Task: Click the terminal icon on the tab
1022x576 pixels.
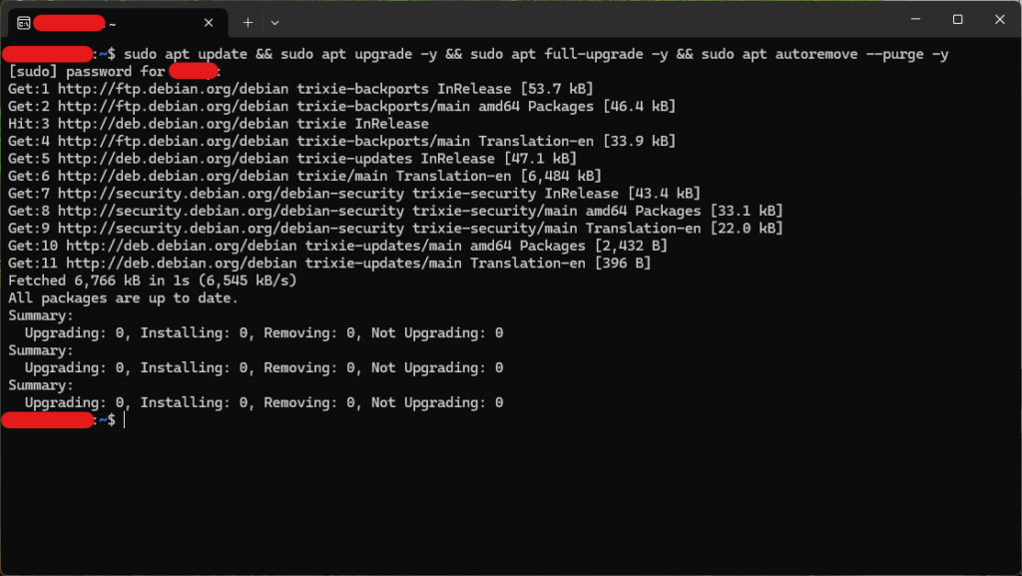Action: point(24,23)
